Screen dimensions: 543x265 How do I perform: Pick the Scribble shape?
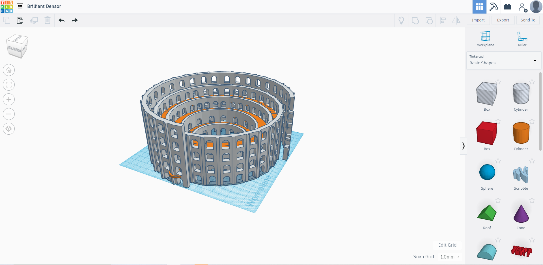coord(521,175)
